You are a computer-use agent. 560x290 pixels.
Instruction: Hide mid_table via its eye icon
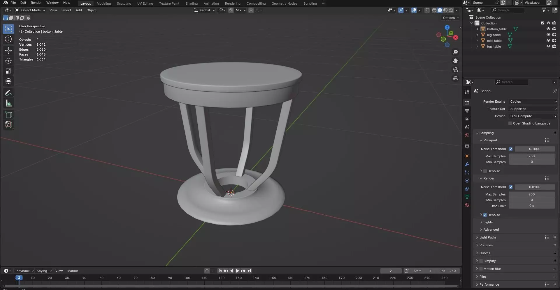[x=548, y=40]
